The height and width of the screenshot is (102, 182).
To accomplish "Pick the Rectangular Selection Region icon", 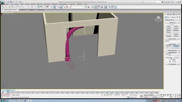I will (25, 7).
